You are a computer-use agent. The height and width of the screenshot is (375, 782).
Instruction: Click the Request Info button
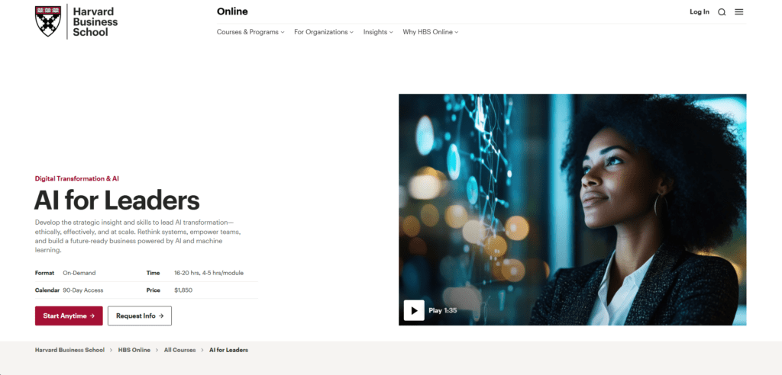point(140,316)
